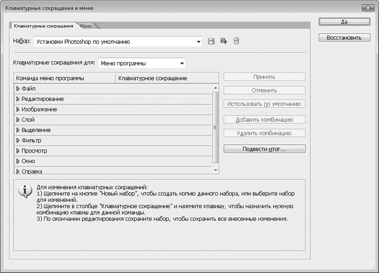Screen dimensions: 379x273
Task: Click the save set floppy disk icon
Action: (x=211, y=42)
